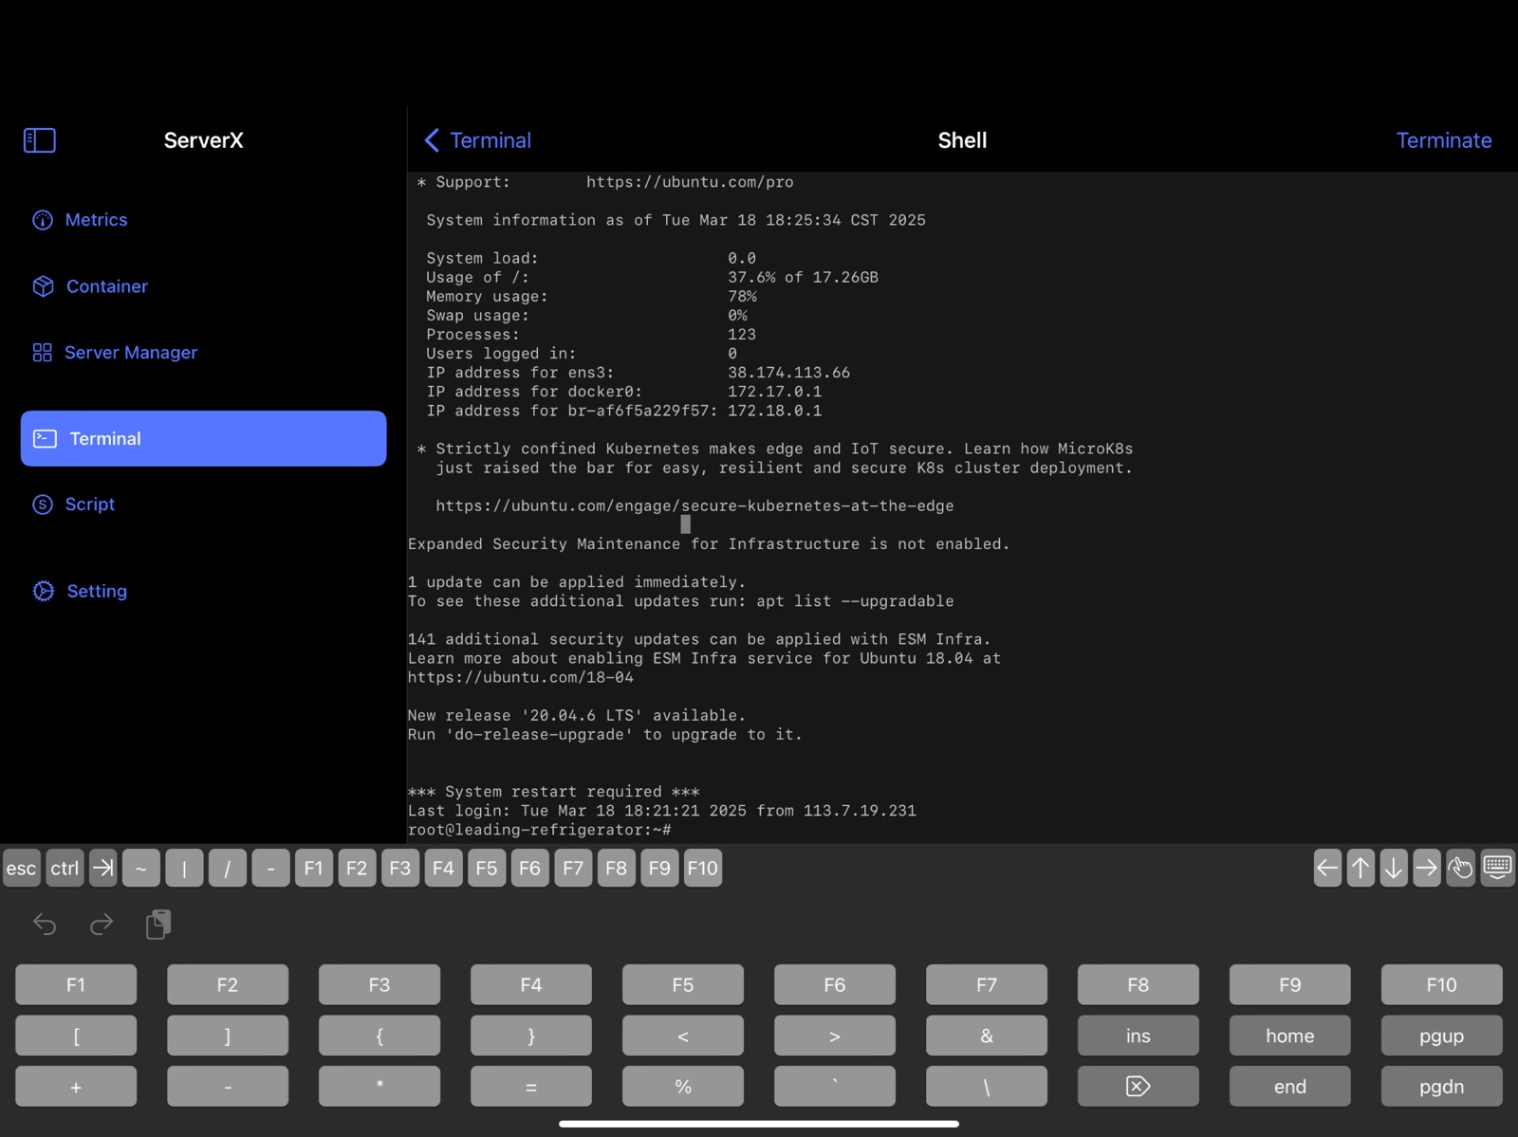Tap the undo arrow
Image resolution: width=1518 pixels, height=1137 pixels.
(45, 924)
